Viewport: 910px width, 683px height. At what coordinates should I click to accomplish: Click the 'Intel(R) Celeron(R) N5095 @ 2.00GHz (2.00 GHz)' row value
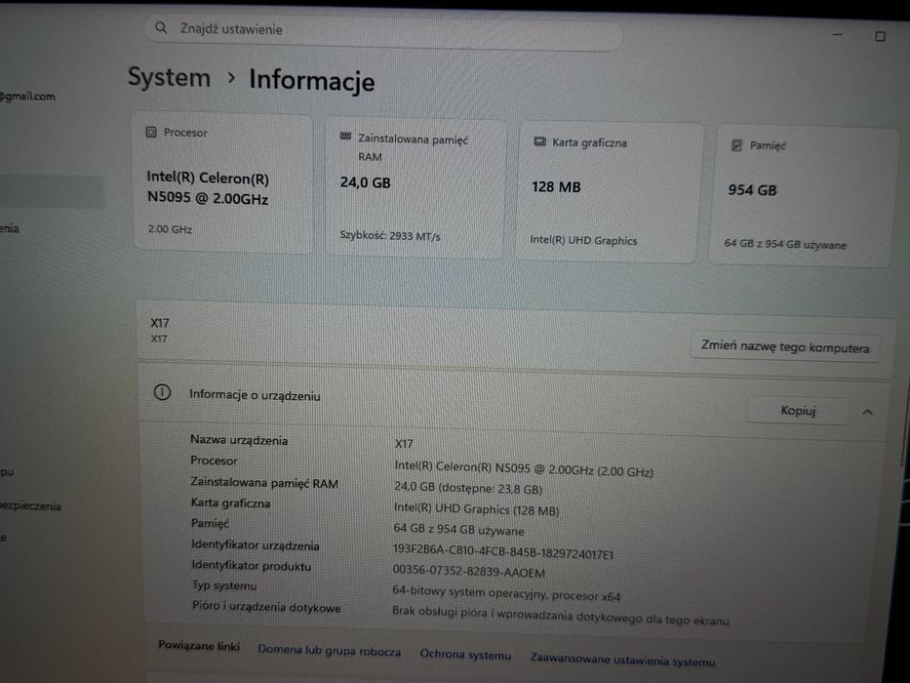point(524,468)
